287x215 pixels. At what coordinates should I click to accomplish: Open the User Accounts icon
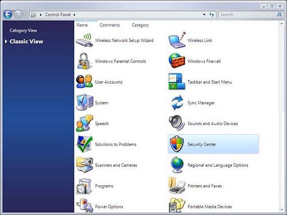coord(84,81)
